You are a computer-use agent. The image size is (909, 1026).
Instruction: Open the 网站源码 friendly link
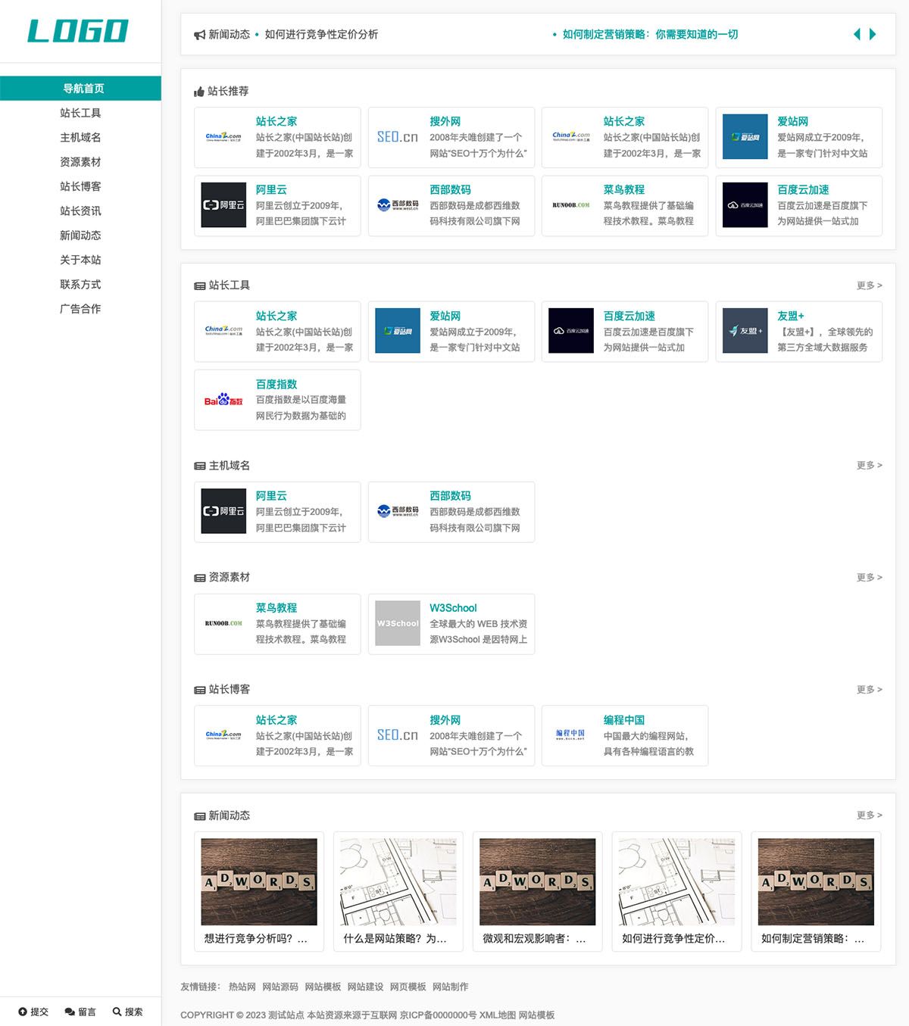pyautogui.click(x=280, y=987)
